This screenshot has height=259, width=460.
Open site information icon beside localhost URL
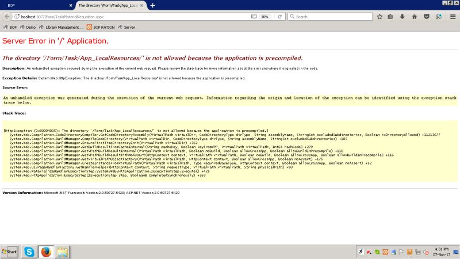coord(17,17)
